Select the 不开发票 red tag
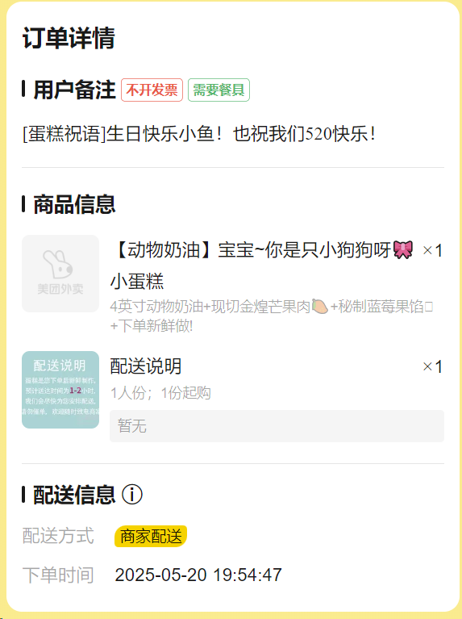 152,90
